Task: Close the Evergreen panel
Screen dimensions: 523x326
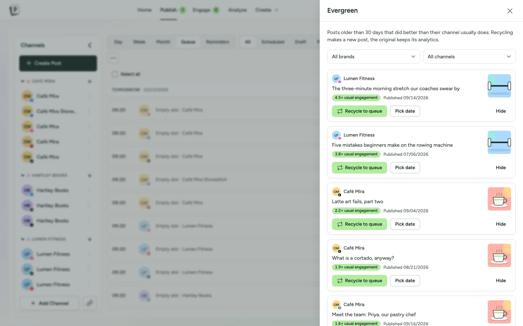Action: coord(510,11)
